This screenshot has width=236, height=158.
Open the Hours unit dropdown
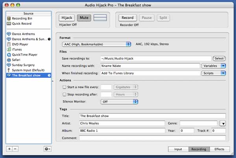(x=126, y=94)
